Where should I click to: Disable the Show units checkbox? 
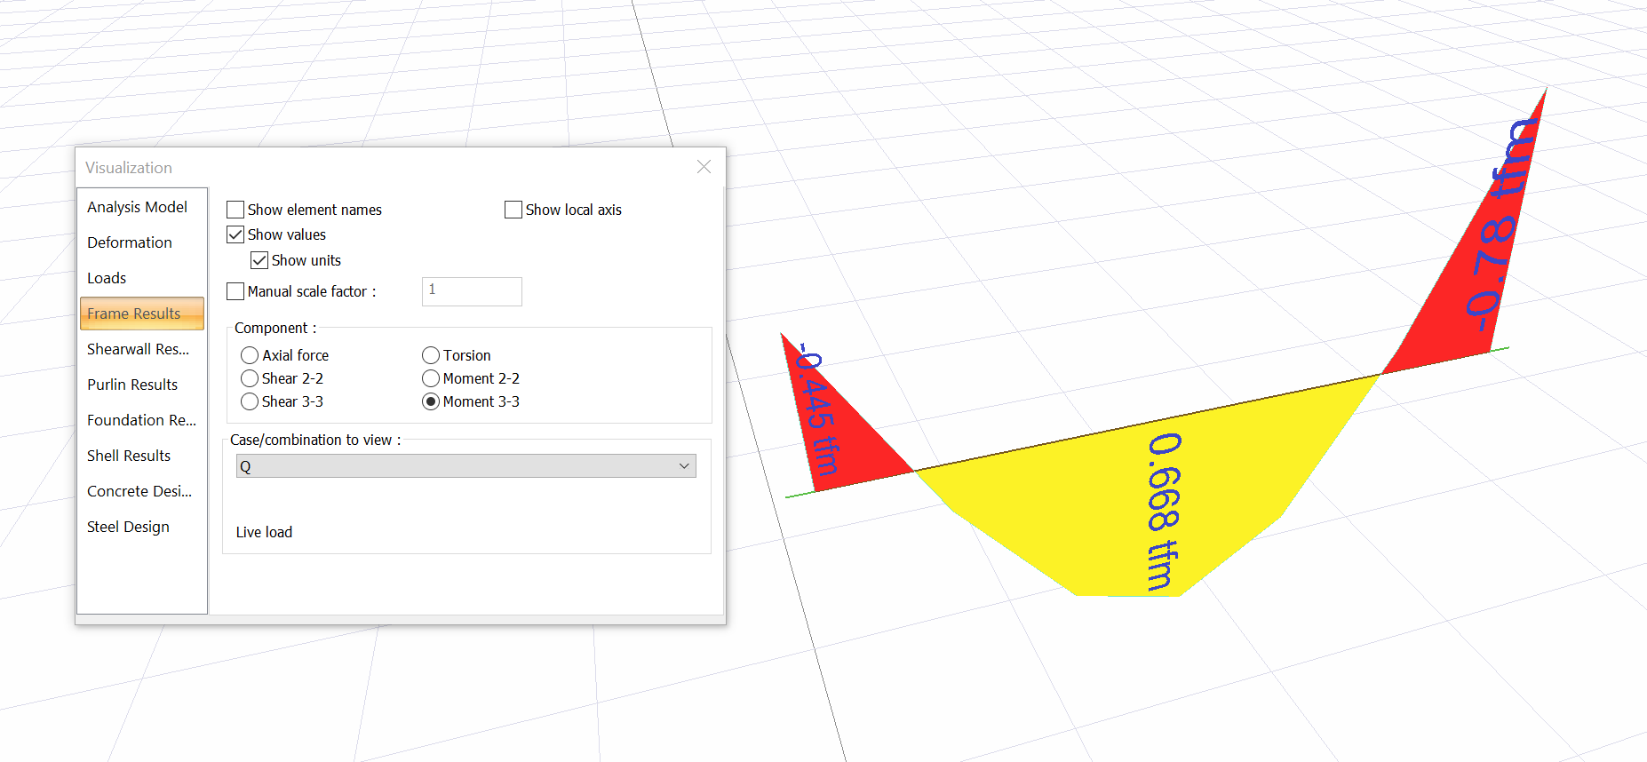(x=259, y=260)
